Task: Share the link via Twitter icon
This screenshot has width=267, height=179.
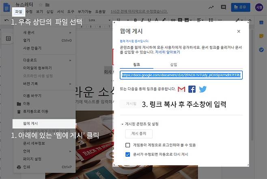Action: point(202,89)
